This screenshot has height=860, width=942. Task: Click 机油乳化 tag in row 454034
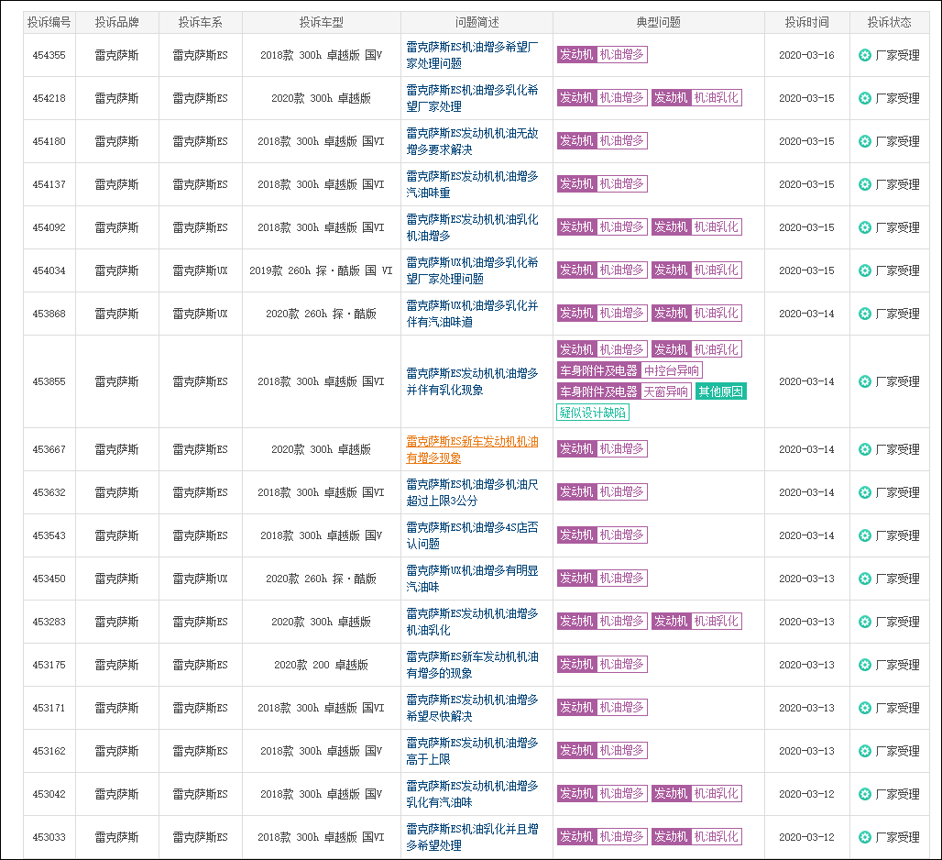pyautogui.click(x=716, y=270)
